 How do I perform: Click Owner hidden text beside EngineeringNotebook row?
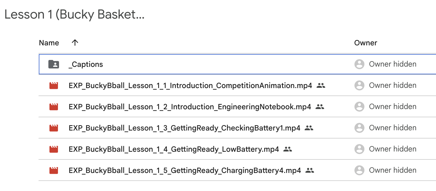393,106
